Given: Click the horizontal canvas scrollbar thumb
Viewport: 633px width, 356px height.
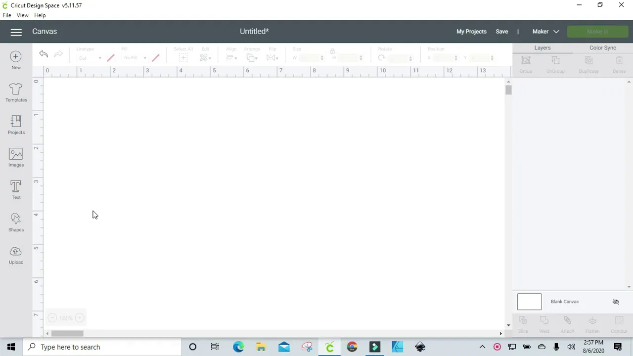Looking at the screenshot, I should [67, 334].
